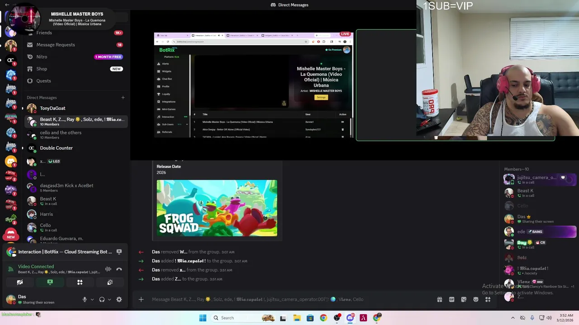Open the system tray microphone indicator
Viewport: 579px width, 325px height.
coord(532,318)
